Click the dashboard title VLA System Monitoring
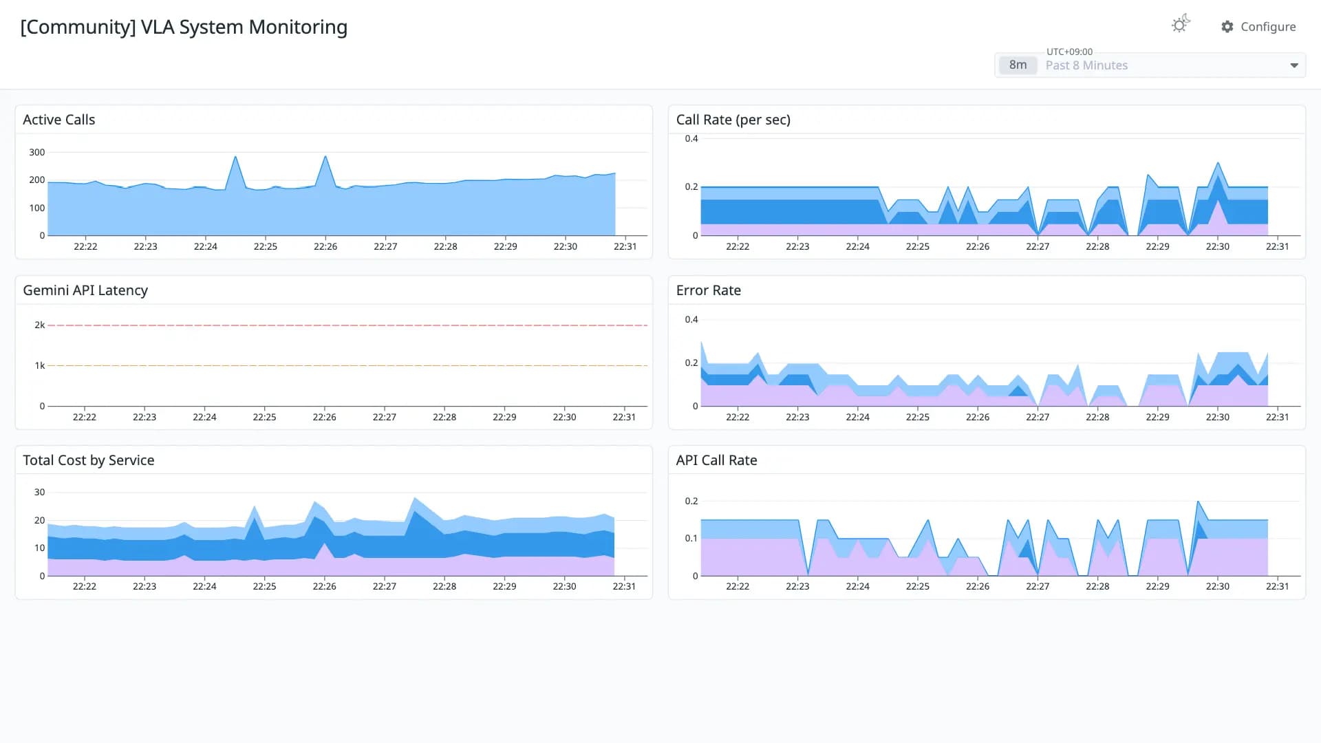The height and width of the screenshot is (743, 1321). (184, 27)
